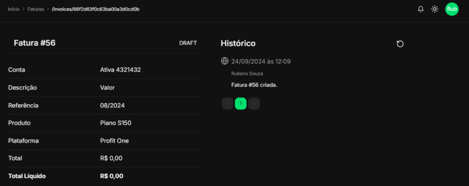
Task: Click the 'Fatura #56 criada.' history entry
Action: pyautogui.click(x=255, y=85)
